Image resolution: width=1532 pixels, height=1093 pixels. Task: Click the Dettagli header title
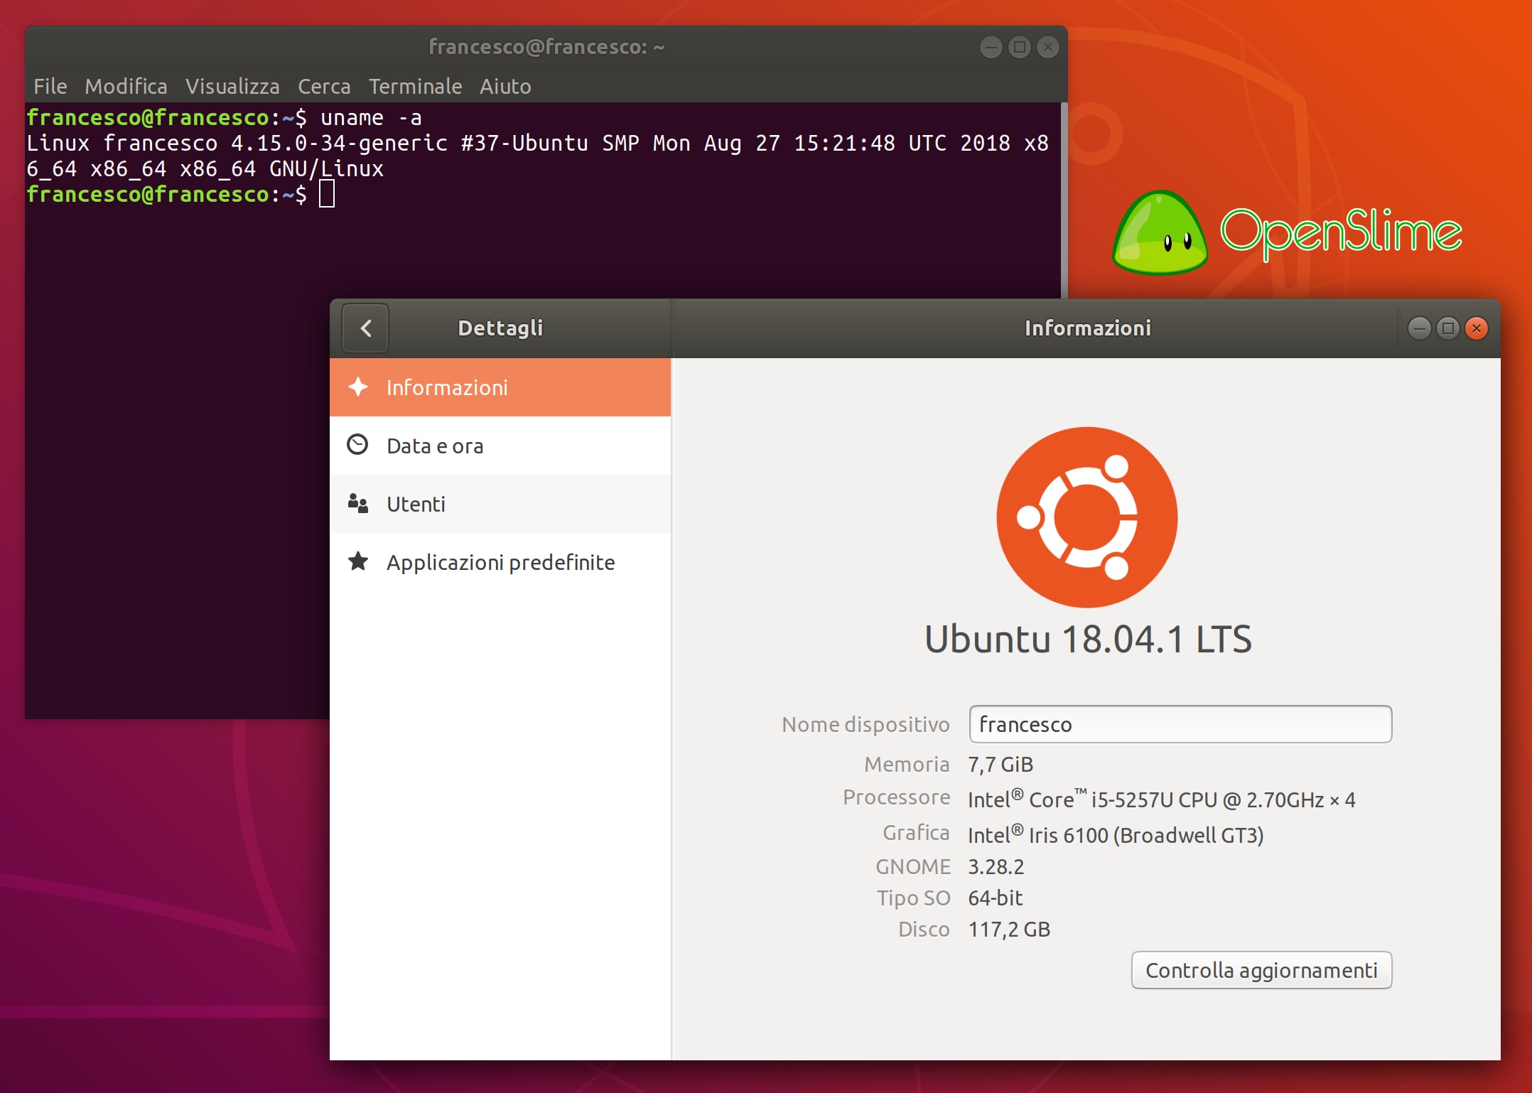[500, 328]
